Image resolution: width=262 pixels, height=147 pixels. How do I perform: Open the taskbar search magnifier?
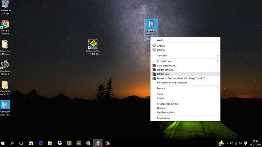pos(12,143)
